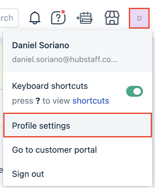155x188 pixels.
Task: Open the notifications bell
Action: (35, 18)
